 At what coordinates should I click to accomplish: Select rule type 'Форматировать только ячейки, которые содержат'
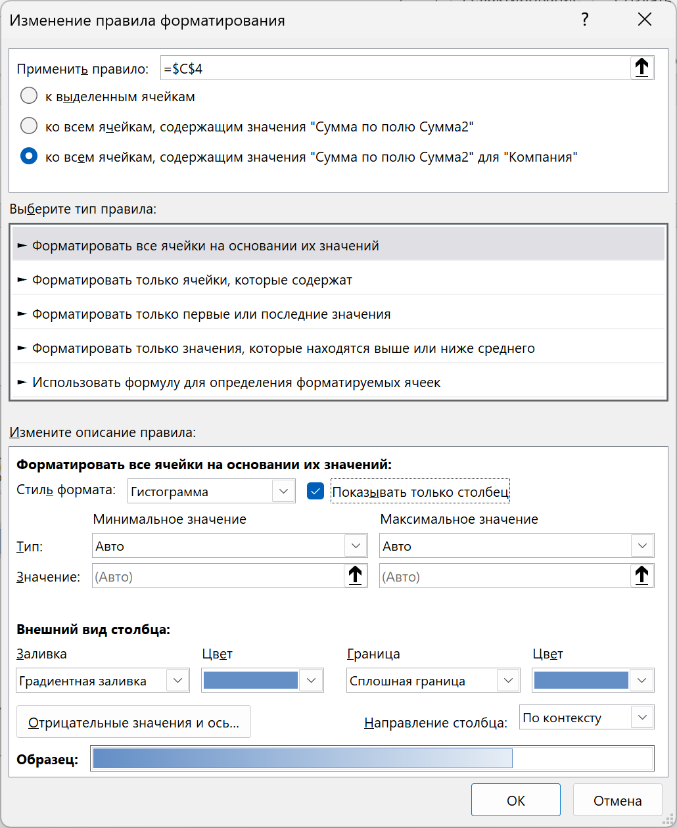coord(192,281)
